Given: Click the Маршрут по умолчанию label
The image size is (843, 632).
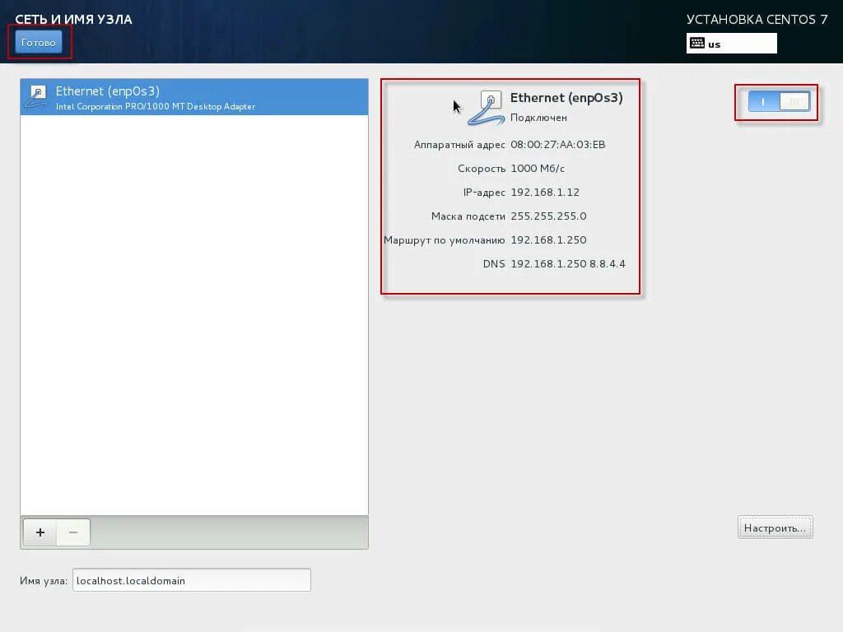Looking at the screenshot, I should [444, 240].
